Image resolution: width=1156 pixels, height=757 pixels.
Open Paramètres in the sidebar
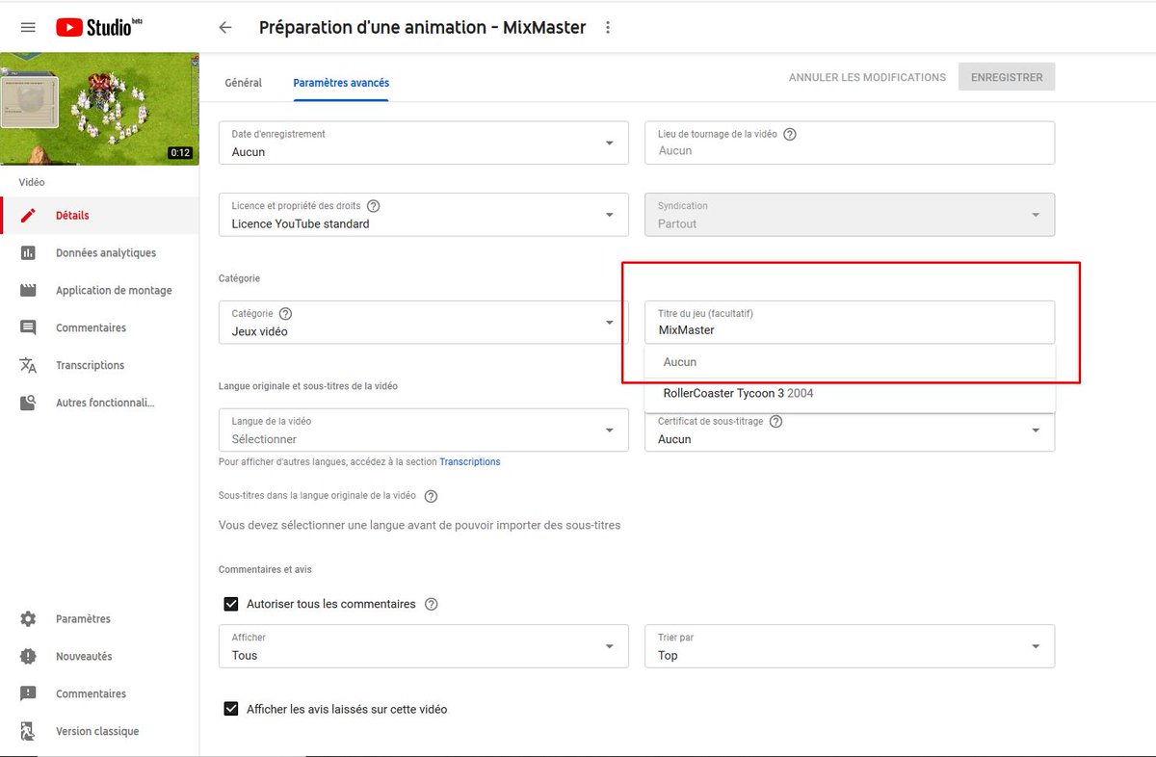coord(99,619)
